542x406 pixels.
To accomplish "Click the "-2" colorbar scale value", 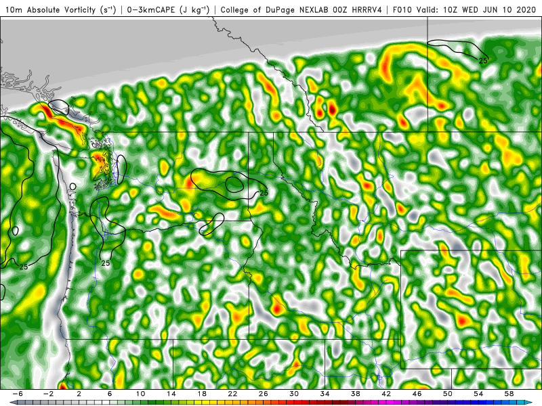I will click(48, 394).
